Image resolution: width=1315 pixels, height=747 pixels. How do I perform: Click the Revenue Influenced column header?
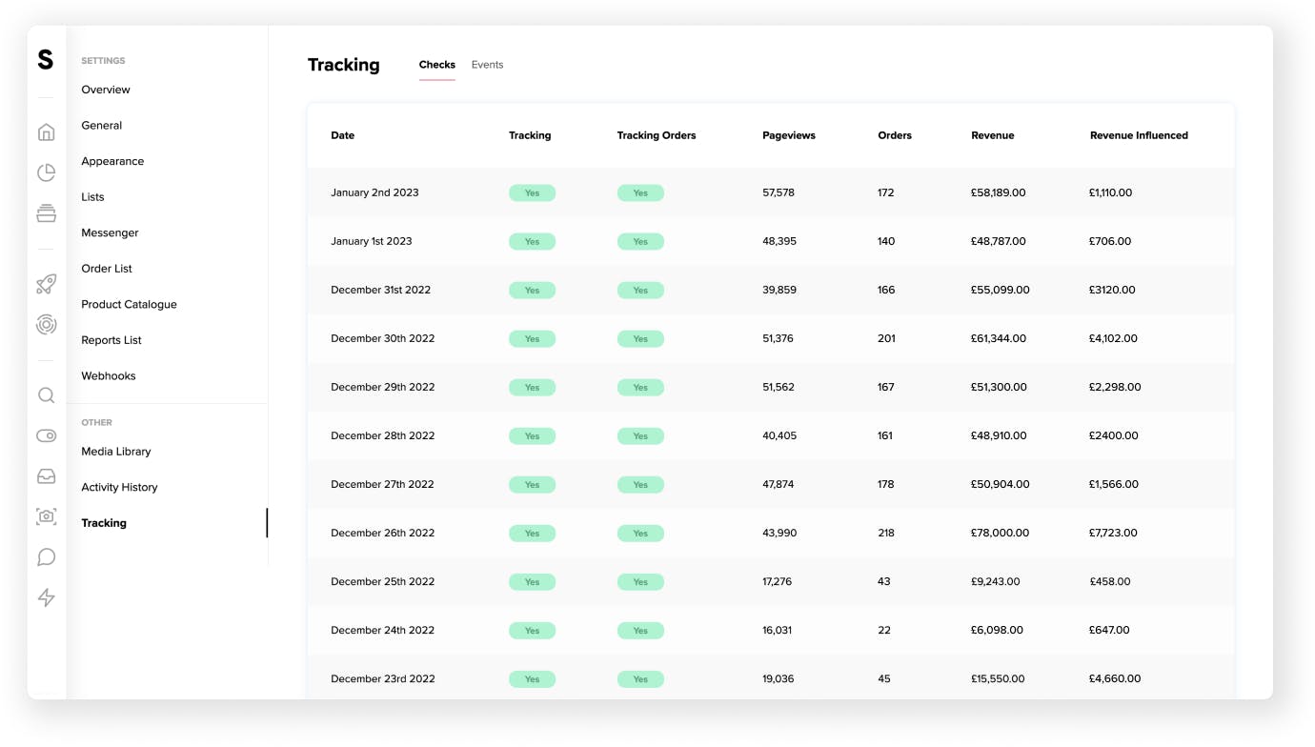tap(1139, 135)
